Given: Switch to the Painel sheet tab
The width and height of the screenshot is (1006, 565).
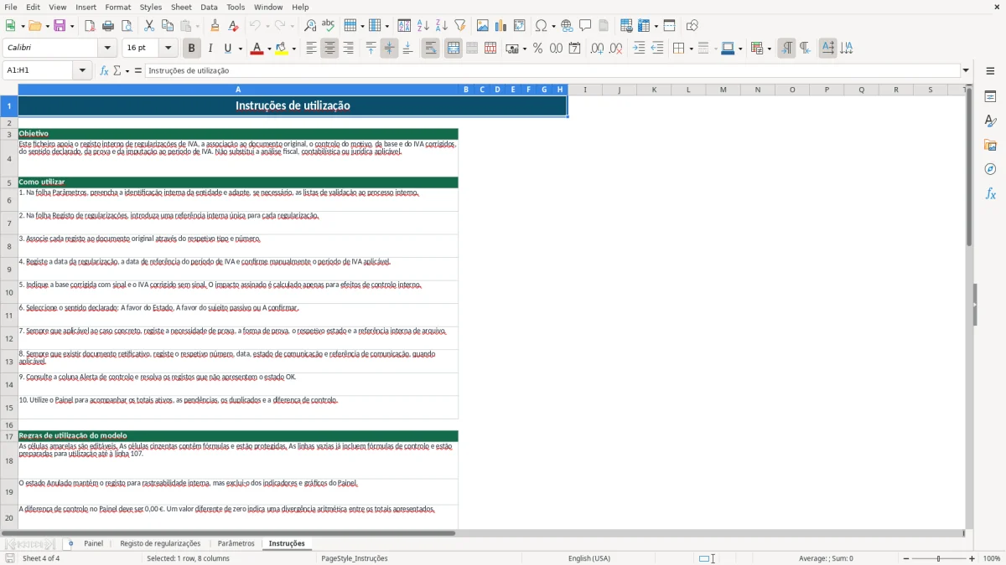Looking at the screenshot, I should pyautogui.click(x=94, y=543).
